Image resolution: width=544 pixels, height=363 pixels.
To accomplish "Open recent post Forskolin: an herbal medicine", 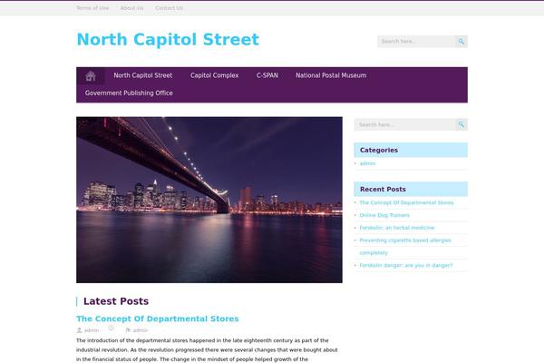I will coord(397,228).
